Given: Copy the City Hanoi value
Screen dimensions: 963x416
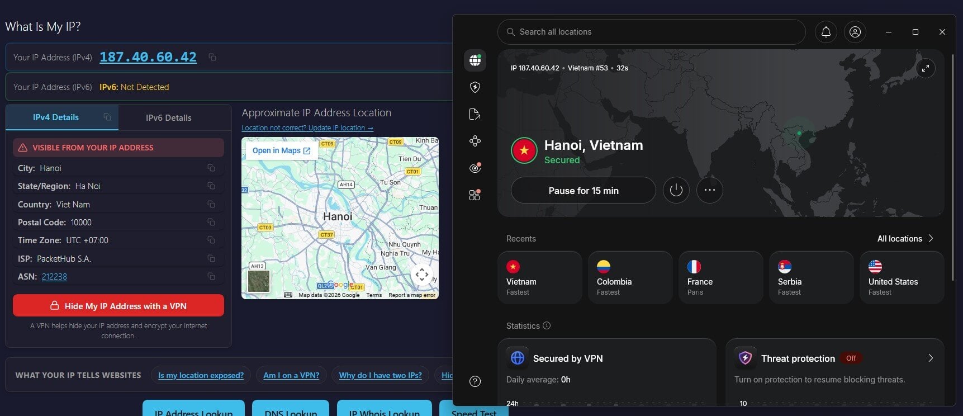Looking at the screenshot, I should click(x=211, y=168).
